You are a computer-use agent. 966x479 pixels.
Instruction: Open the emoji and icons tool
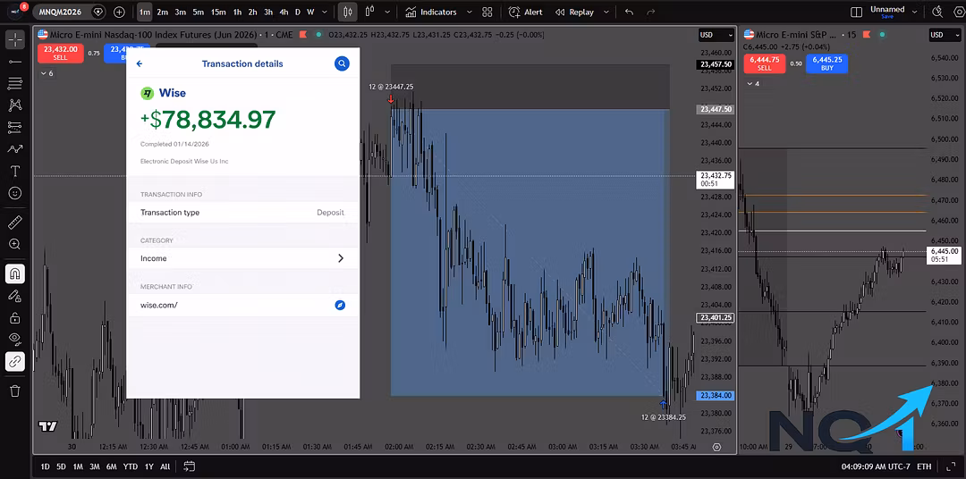pyautogui.click(x=15, y=193)
